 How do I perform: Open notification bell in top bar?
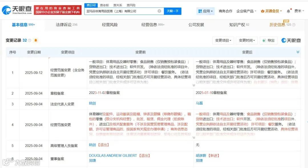point(288,11)
